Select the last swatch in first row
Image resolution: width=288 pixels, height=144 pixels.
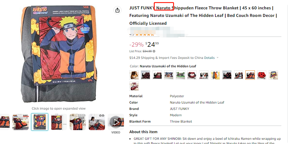coord(273,75)
